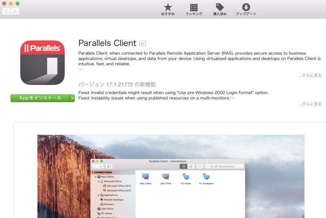Select Microsoft Office 2010 in sidebar
The height and width of the screenshot is (218, 326).
click(x=117, y=191)
